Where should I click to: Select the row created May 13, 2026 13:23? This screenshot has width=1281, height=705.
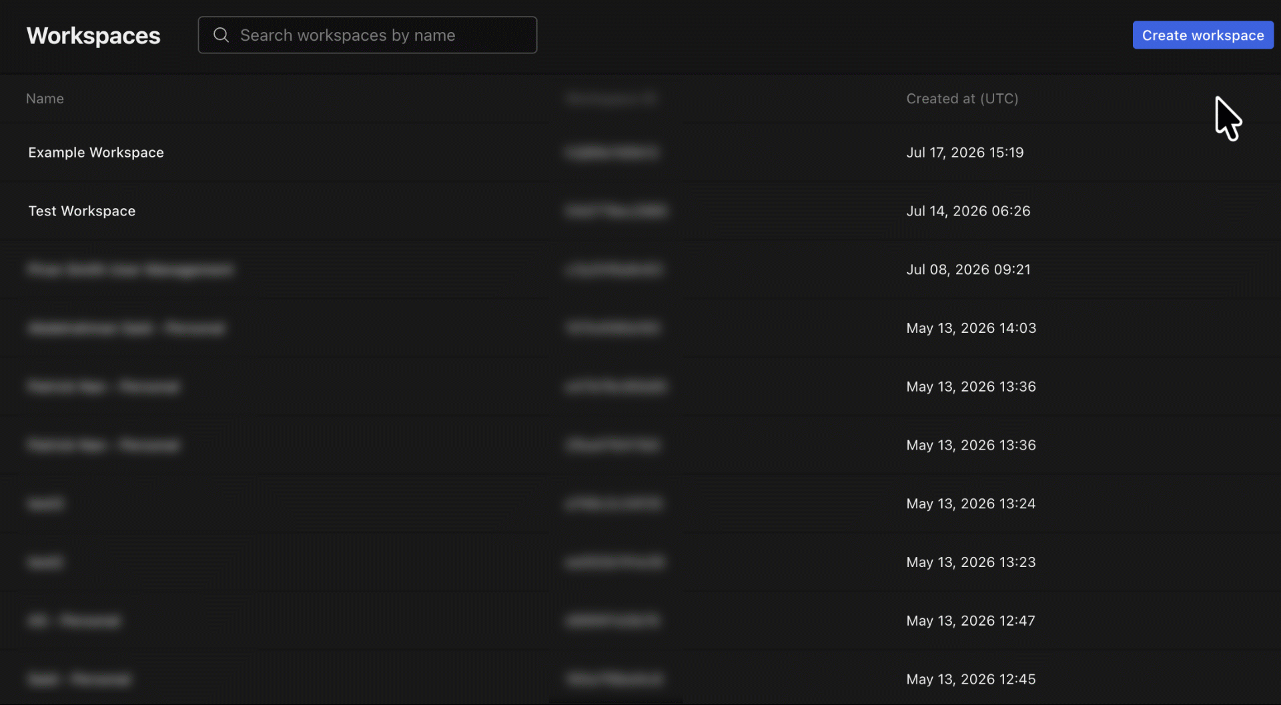tap(640, 562)
